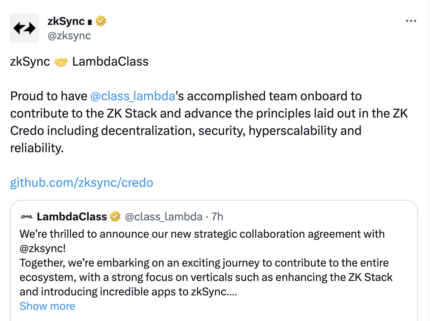Image resolution: width=430 pixels, height=321 pixels.
Task: Open the zkSync display name profile link
Action: [x=66, y=21]
